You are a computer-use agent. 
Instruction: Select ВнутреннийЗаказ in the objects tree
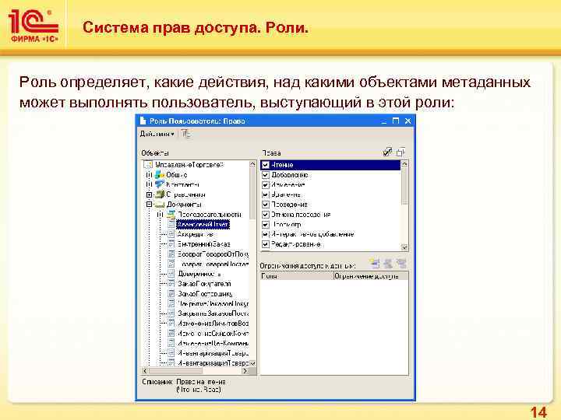(x=204, y=244)
